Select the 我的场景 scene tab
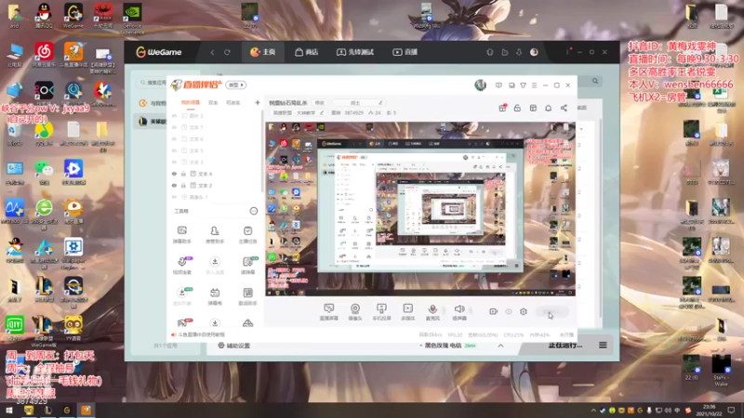744x418 pixels. pos(191,102)
